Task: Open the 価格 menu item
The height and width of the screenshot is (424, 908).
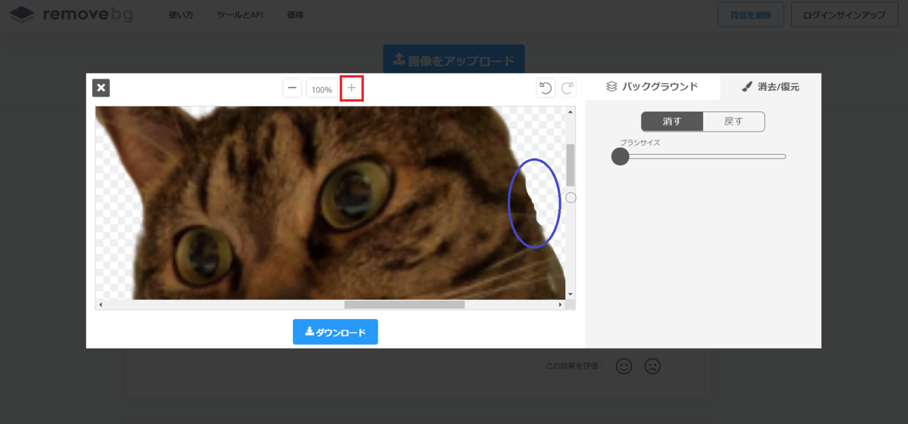Action: point(296,15)
